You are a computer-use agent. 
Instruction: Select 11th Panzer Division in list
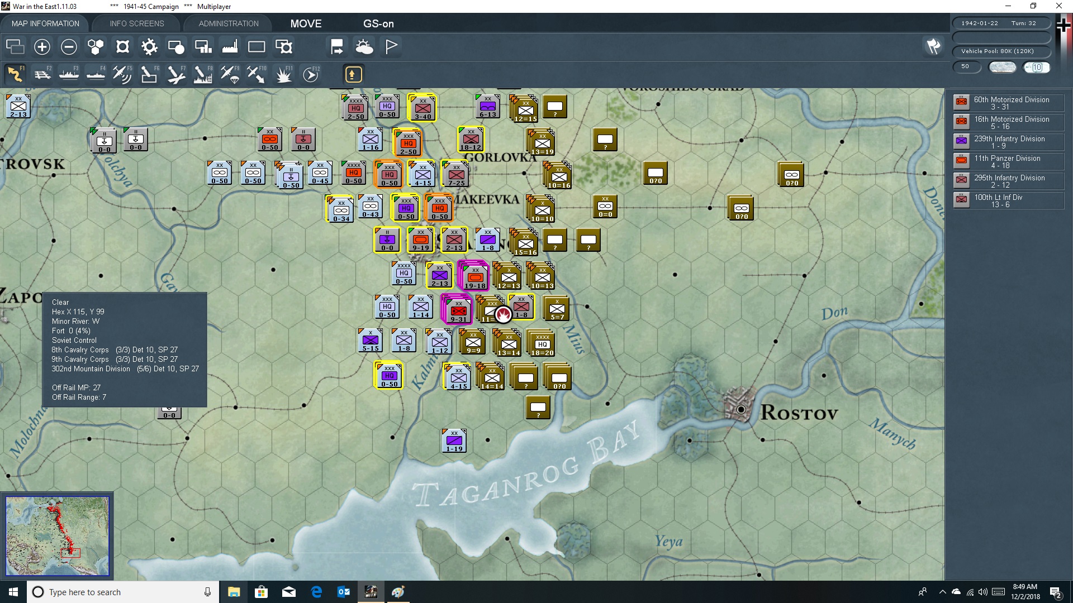(x=1009, y=161)
